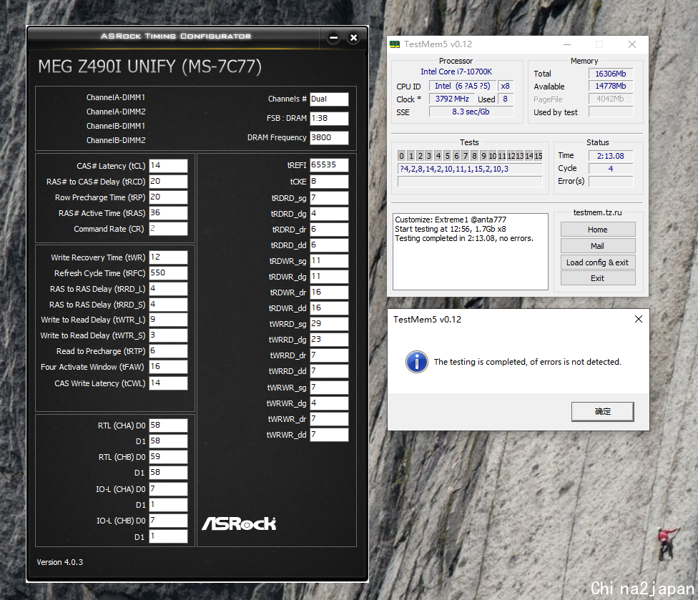Image resolution: width=698 pixels, height=600 pixels.
Task: Select test number 15 box
Action: pos(539,156)
